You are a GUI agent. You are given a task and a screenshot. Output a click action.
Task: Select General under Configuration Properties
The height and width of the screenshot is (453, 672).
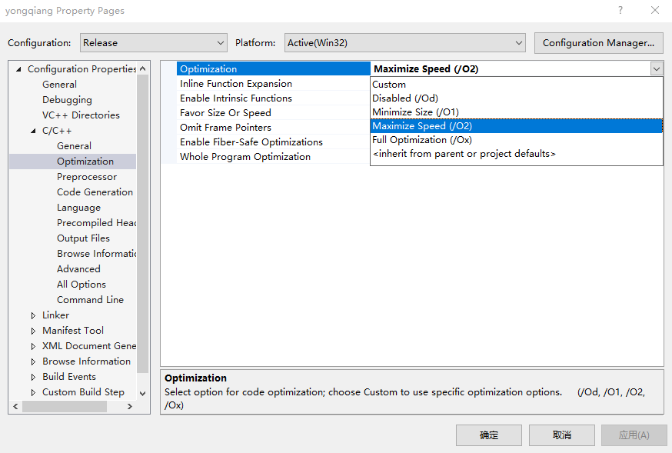[x=59, y=85]
